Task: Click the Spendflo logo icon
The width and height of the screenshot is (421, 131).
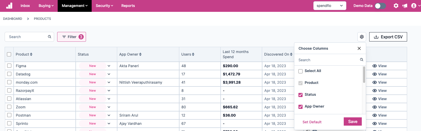Action: coord(9,6)
